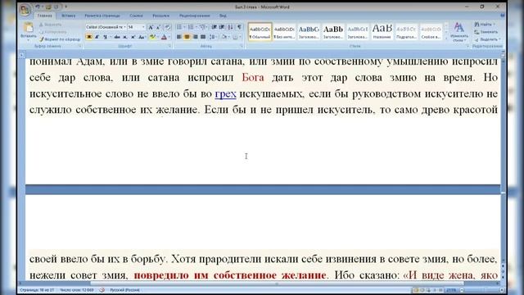Click the Shrink Font icon
This screenshot has width=524, height=295.
tap(158, 27)
